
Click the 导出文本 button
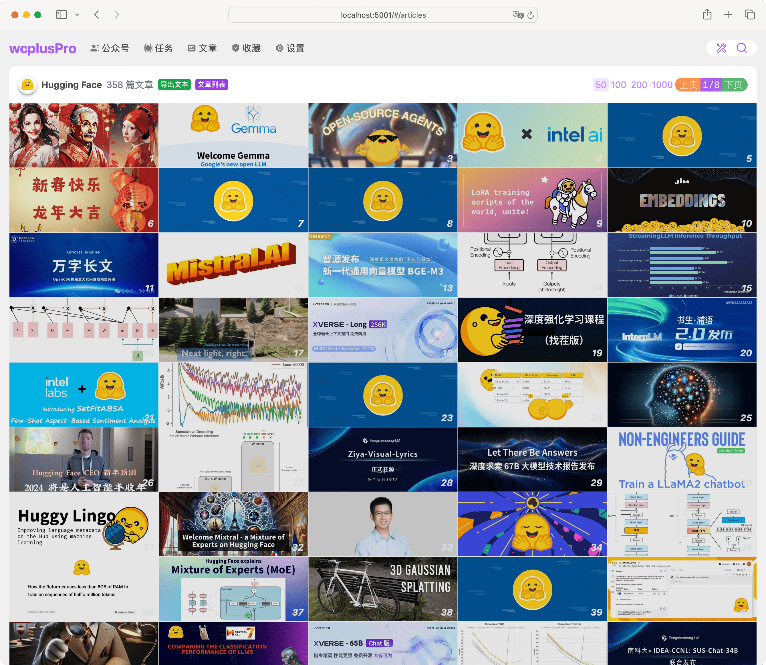coord(174,85)
